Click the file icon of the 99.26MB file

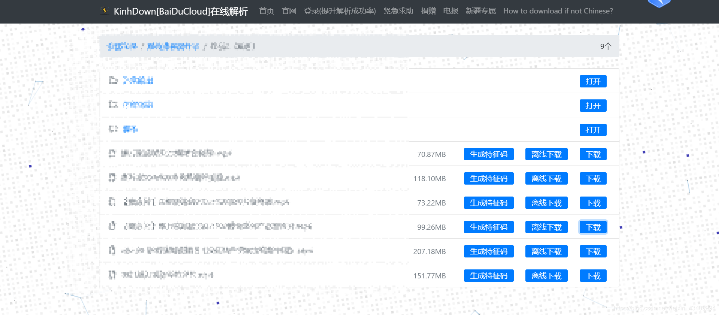click(x=112, y=226)
